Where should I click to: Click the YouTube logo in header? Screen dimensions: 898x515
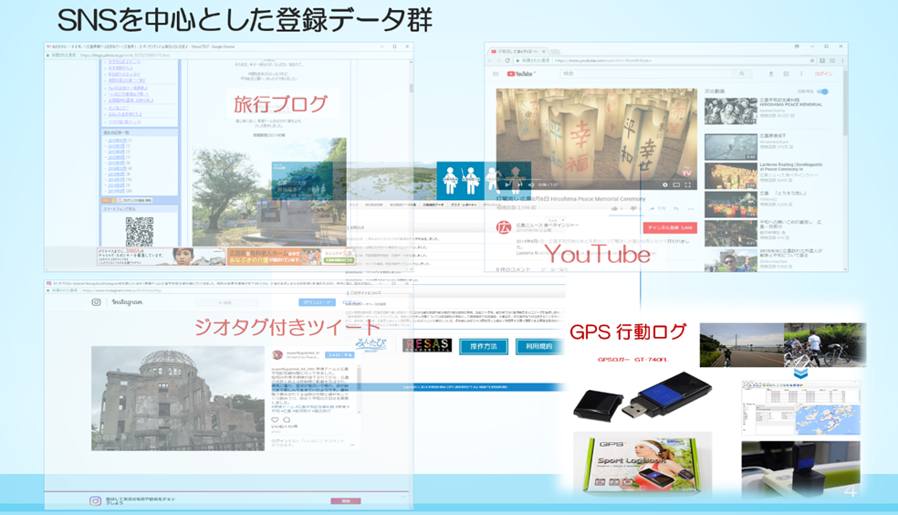(520, 74)
